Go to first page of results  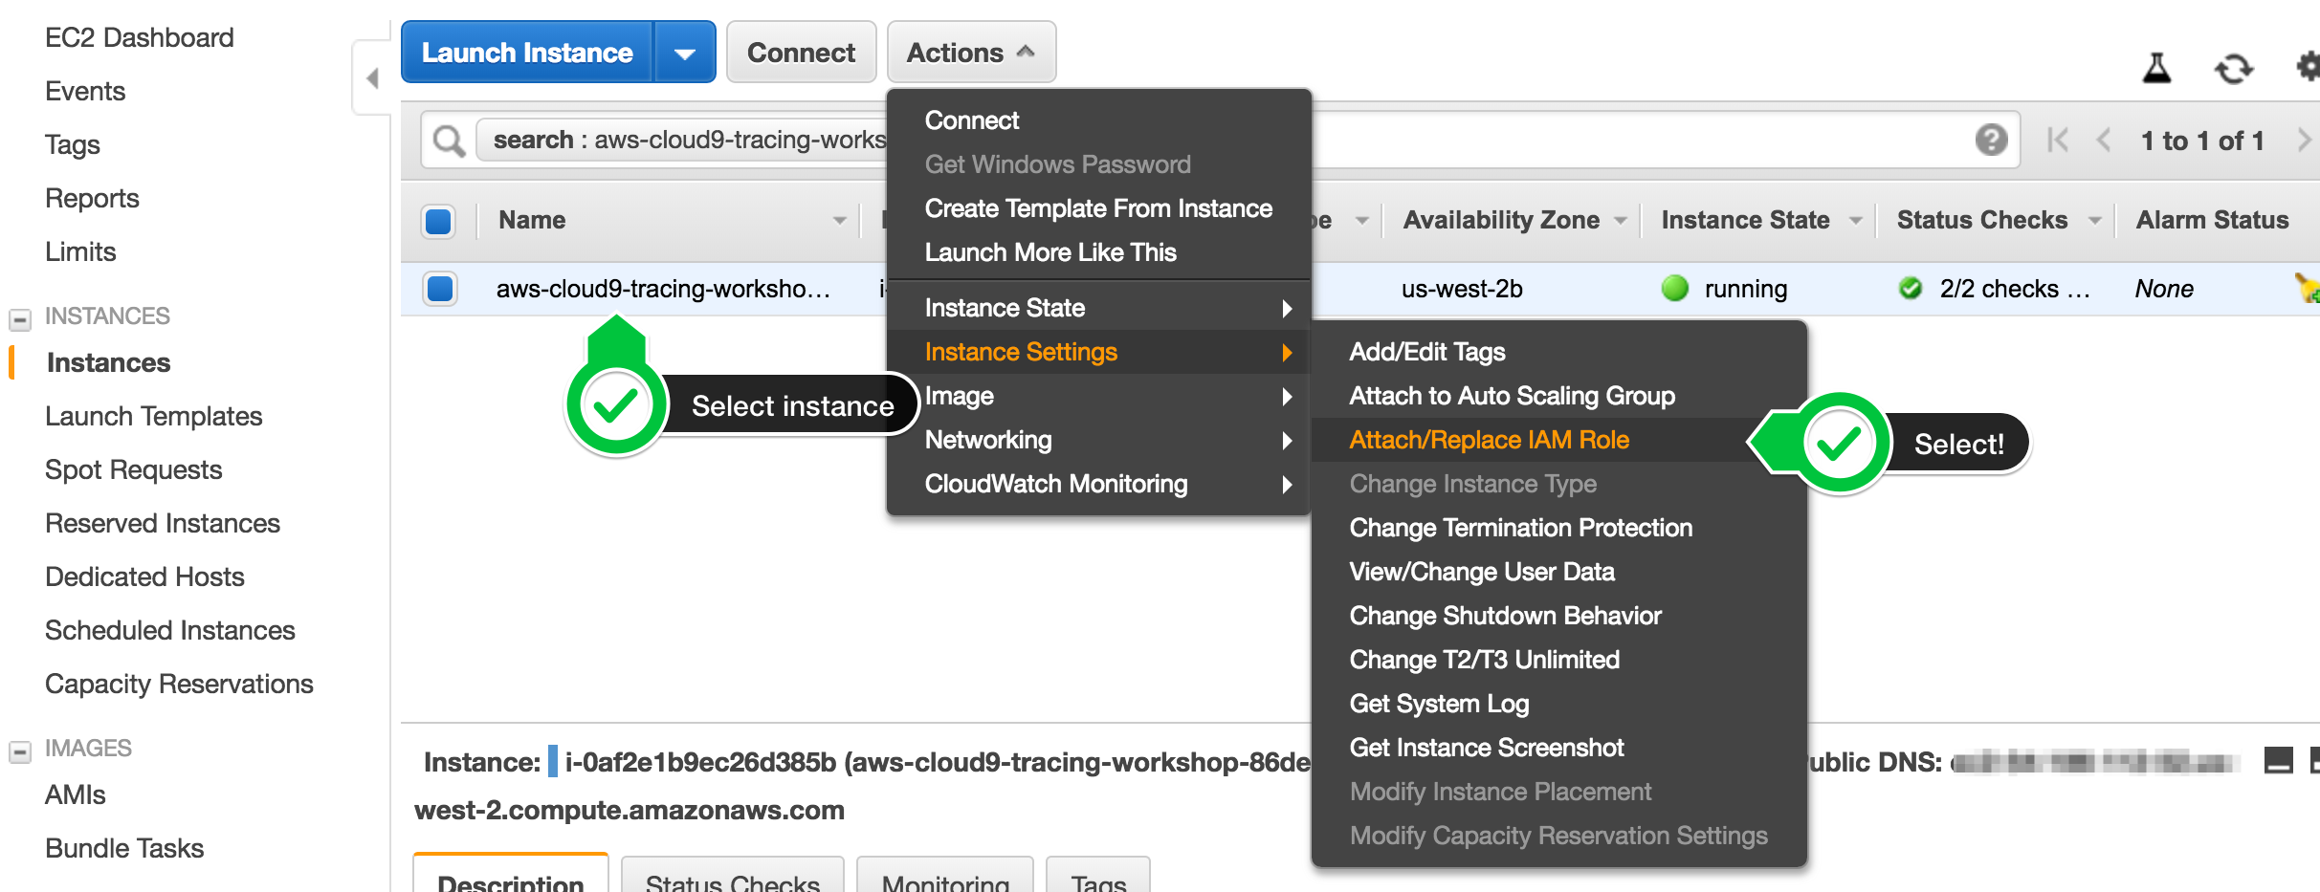click(2058, 140)
